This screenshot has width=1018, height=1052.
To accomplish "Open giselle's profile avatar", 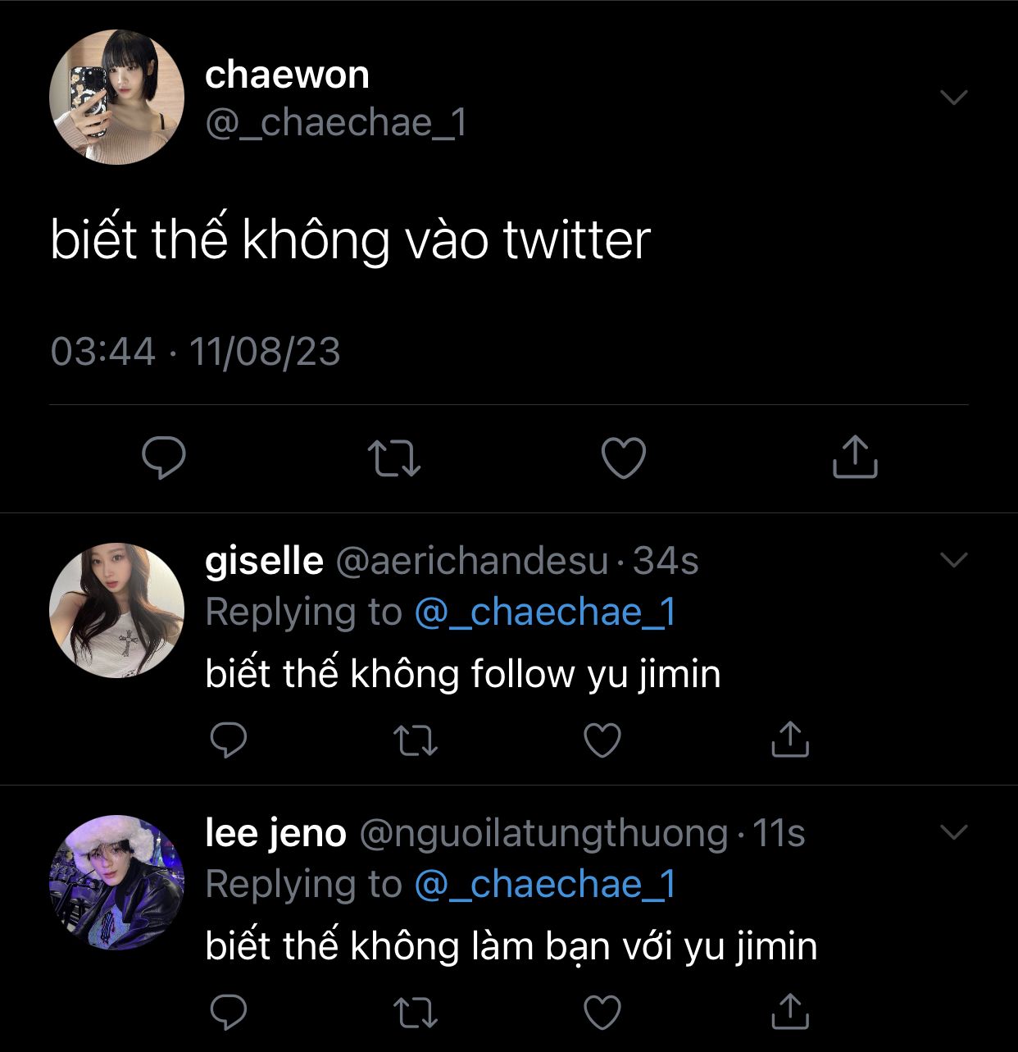I will [x=117, y=609].
